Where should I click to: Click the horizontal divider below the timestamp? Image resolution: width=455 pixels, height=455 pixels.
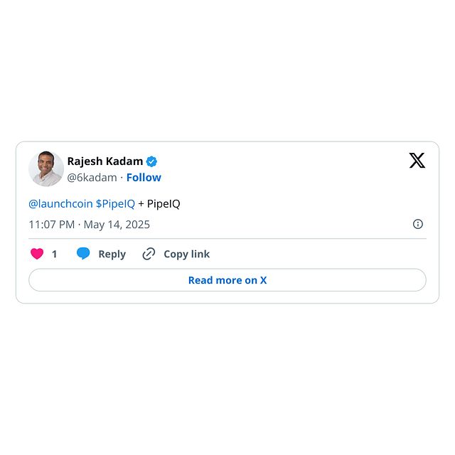(x=227, y=239)
